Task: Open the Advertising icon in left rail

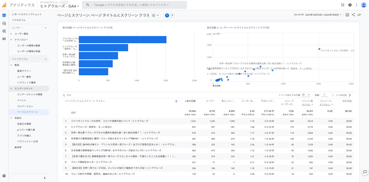Action: (x=4, y=31)
